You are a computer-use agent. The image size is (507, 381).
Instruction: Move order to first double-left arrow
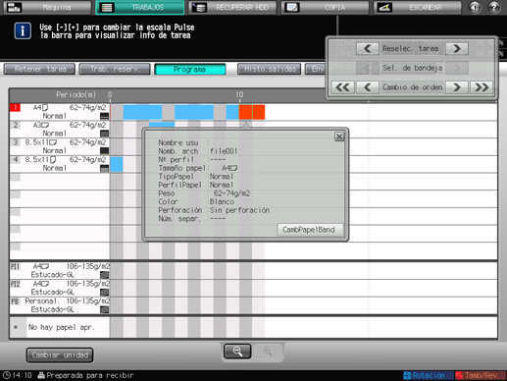pyautogui.click(x=342, y=87)
